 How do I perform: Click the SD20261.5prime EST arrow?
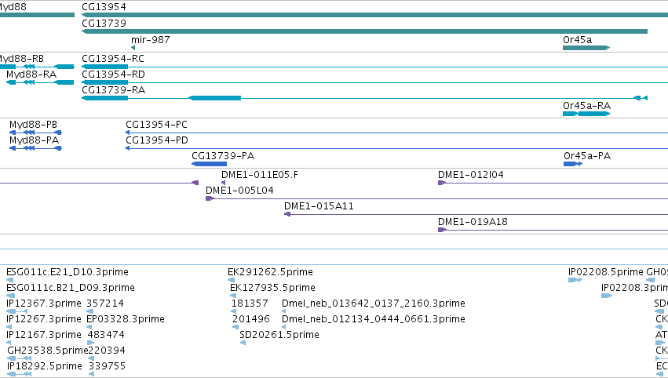243,343
